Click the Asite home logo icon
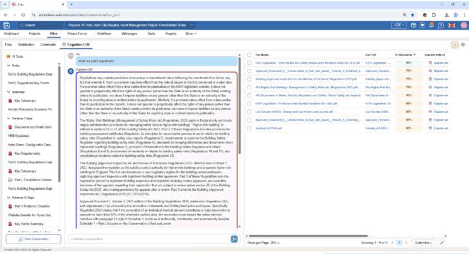 coord(7,25)
